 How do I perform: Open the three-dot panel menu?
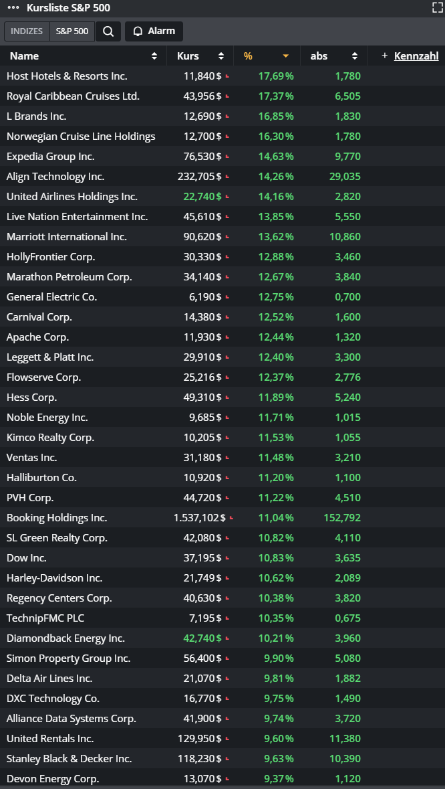tap(13, 8)
